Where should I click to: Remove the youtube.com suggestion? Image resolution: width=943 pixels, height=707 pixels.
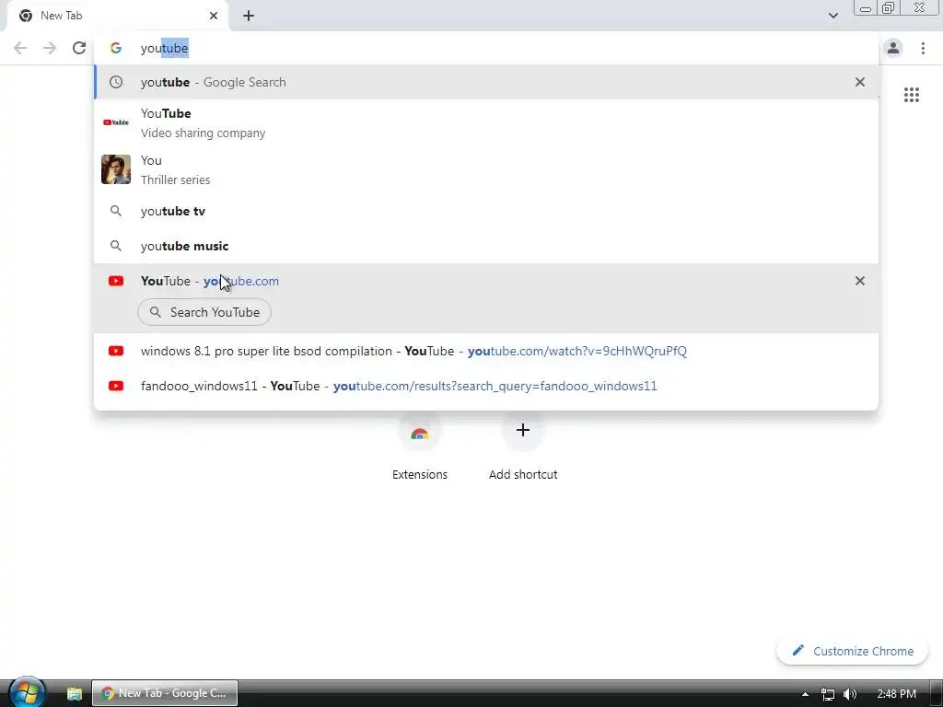860,281
